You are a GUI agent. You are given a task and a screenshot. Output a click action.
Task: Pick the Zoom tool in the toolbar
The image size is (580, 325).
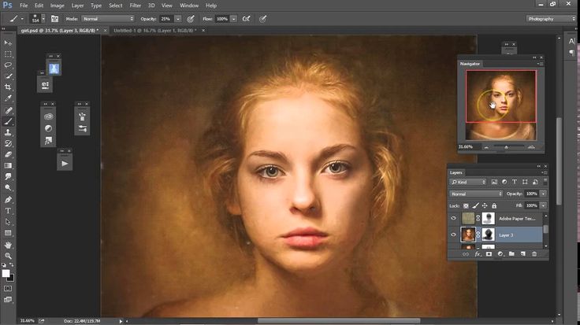tap(9, 256)
